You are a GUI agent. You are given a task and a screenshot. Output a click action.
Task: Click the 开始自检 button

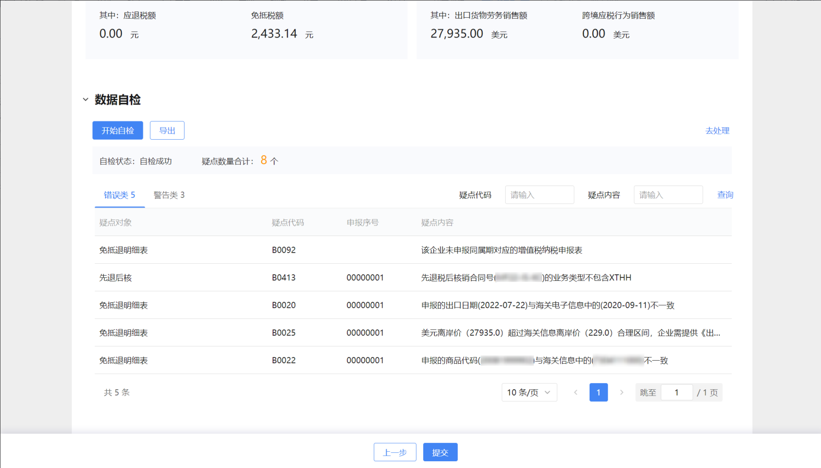pyautogui.click(x=118, y=130)
